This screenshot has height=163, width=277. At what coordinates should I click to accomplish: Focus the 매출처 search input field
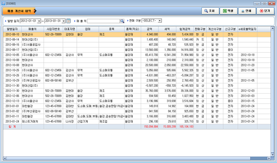pos(104,21)
